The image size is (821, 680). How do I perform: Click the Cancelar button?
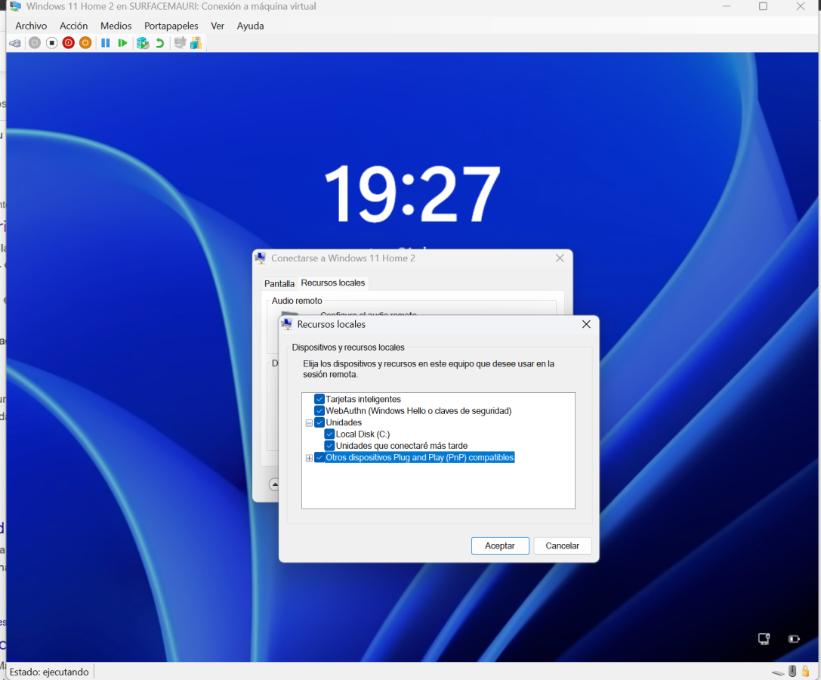pyautogui.click(x=562, y=546)
